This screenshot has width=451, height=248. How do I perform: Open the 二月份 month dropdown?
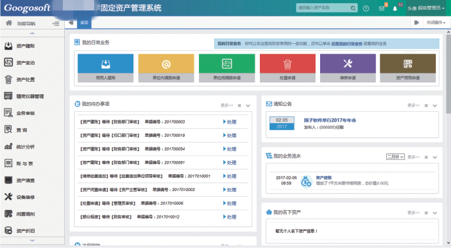point(395,156)
